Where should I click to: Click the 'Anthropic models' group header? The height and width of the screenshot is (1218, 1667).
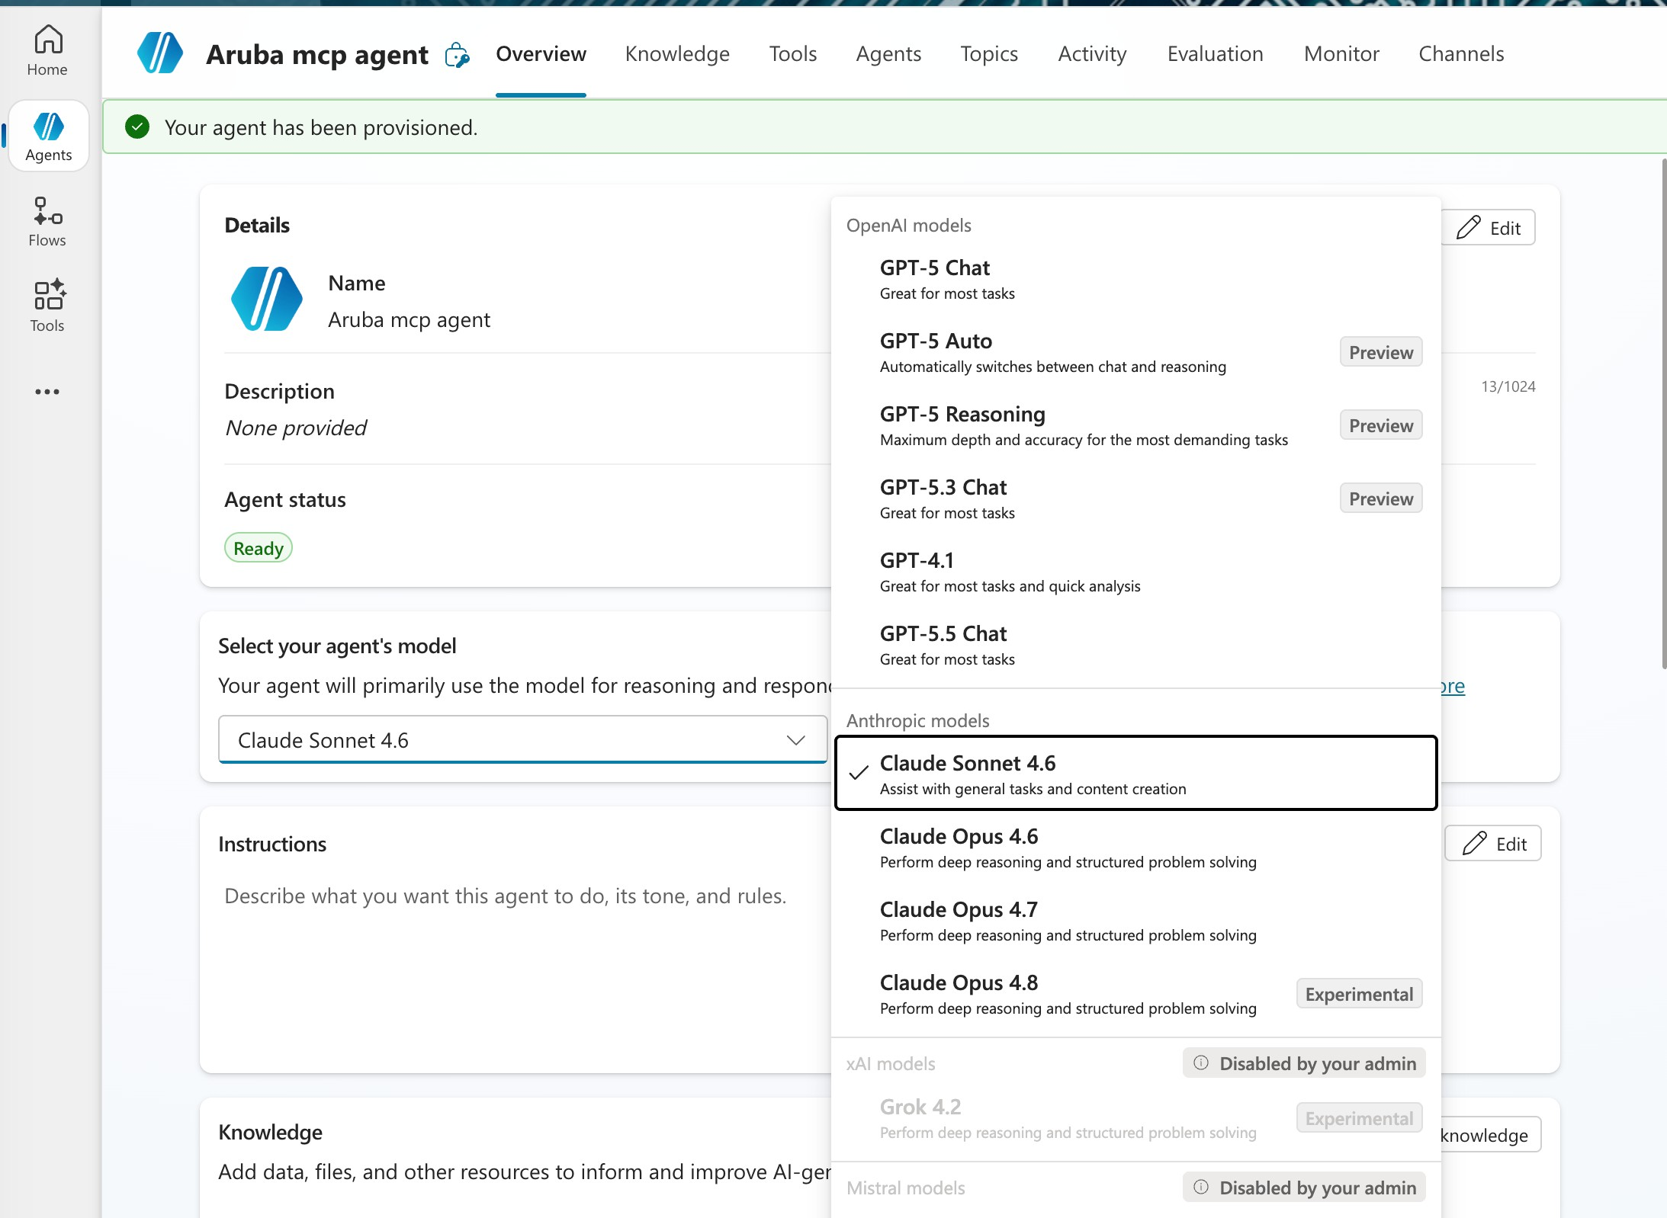click(918, 720)
